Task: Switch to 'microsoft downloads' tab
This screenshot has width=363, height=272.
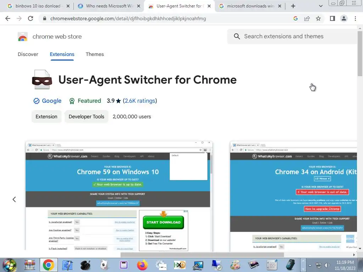Action: click(249, 6)
